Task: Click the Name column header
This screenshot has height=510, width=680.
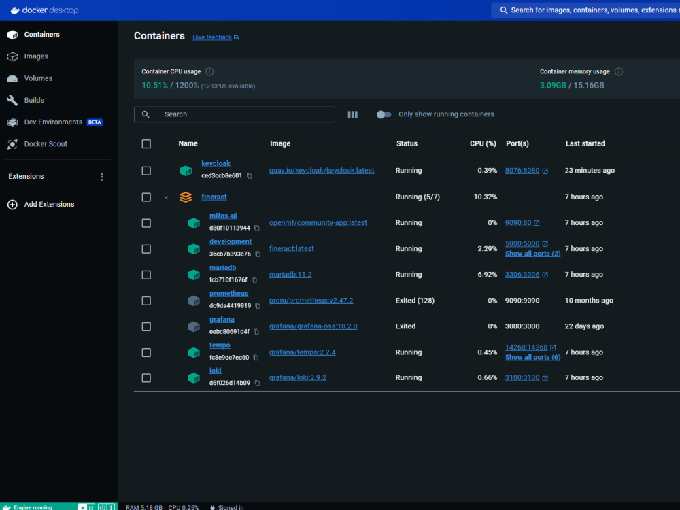Action: (188, 143)
